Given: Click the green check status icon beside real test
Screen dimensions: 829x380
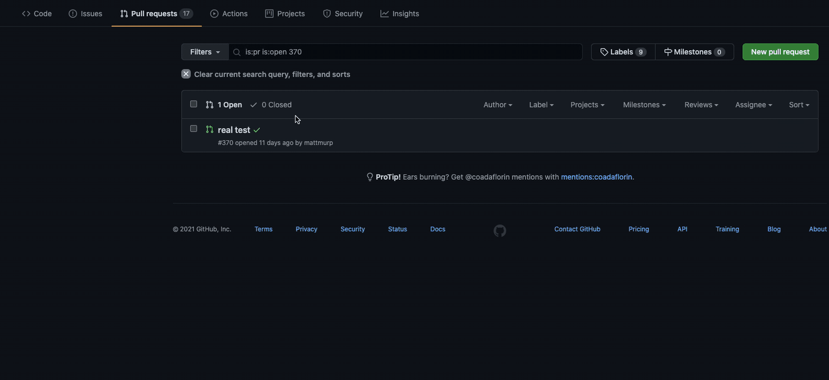Looking at the screenshot, I should pos(257,130).
